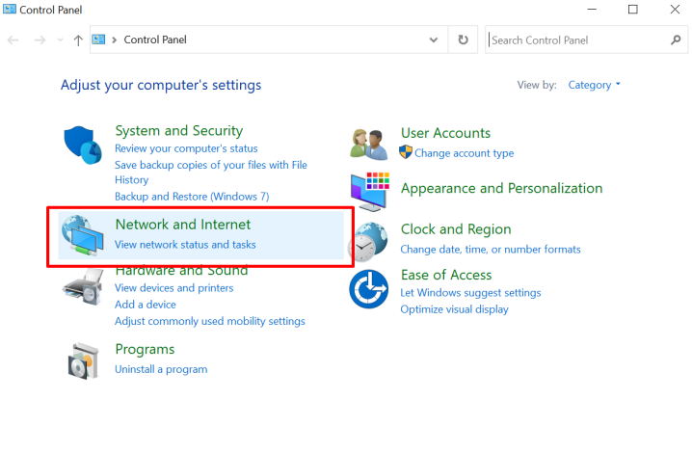Click Backup and Restore (Windows 7) link
The width and height of the screenshot is (692, 453).
click(192, 197)
